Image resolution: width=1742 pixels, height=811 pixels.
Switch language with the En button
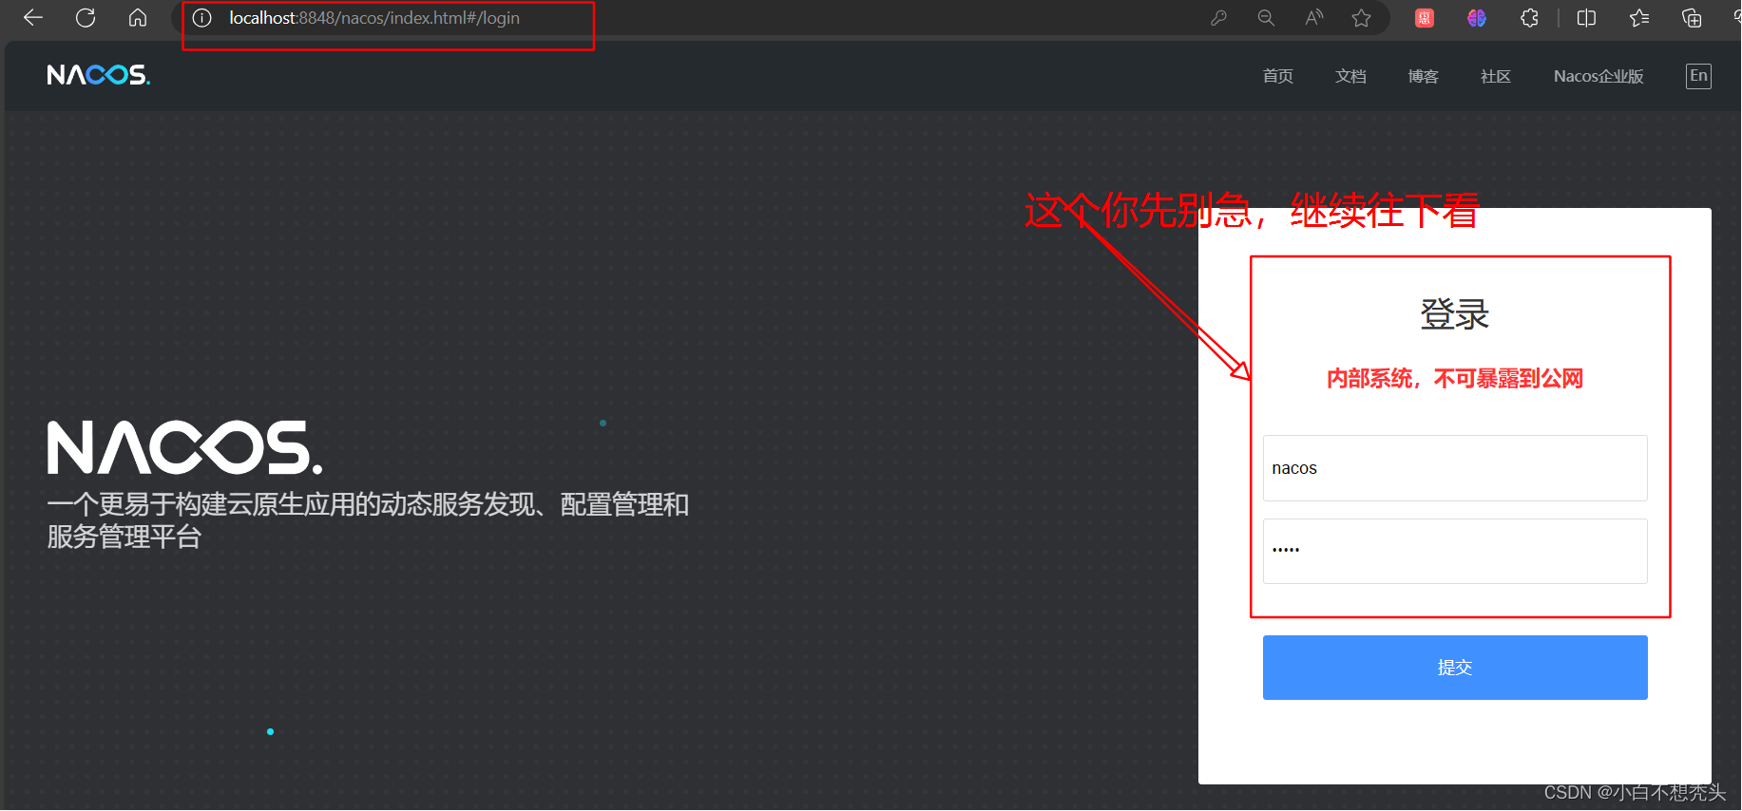[x=1698, y=76]
